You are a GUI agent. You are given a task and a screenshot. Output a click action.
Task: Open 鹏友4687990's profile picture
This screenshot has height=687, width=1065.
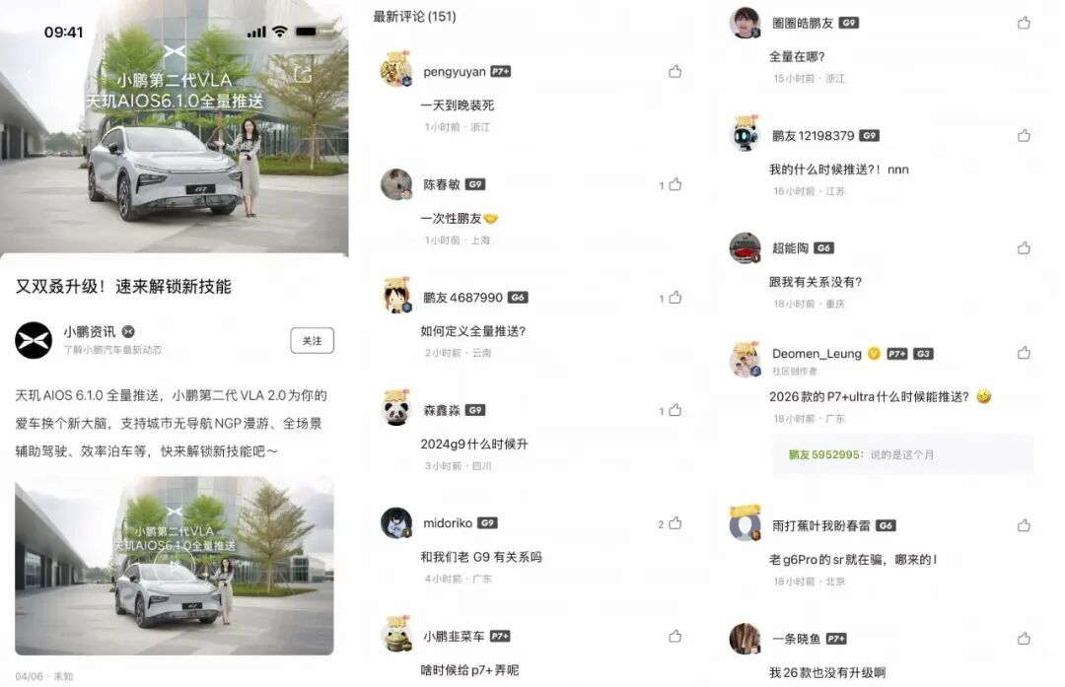(x=396, y=297)
